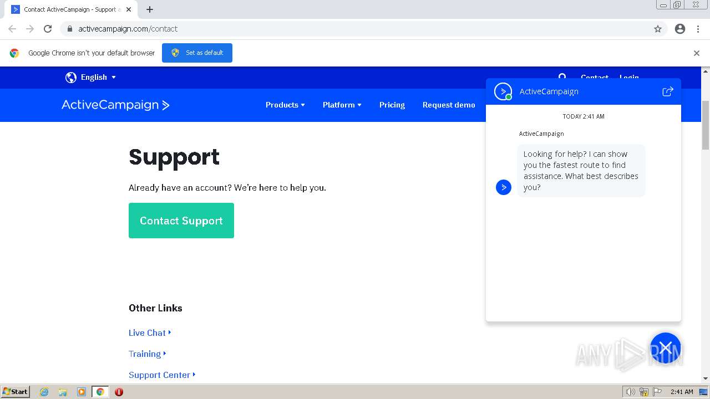
Task: Reload the page with refresh icon
Action: tap(48, 29)
